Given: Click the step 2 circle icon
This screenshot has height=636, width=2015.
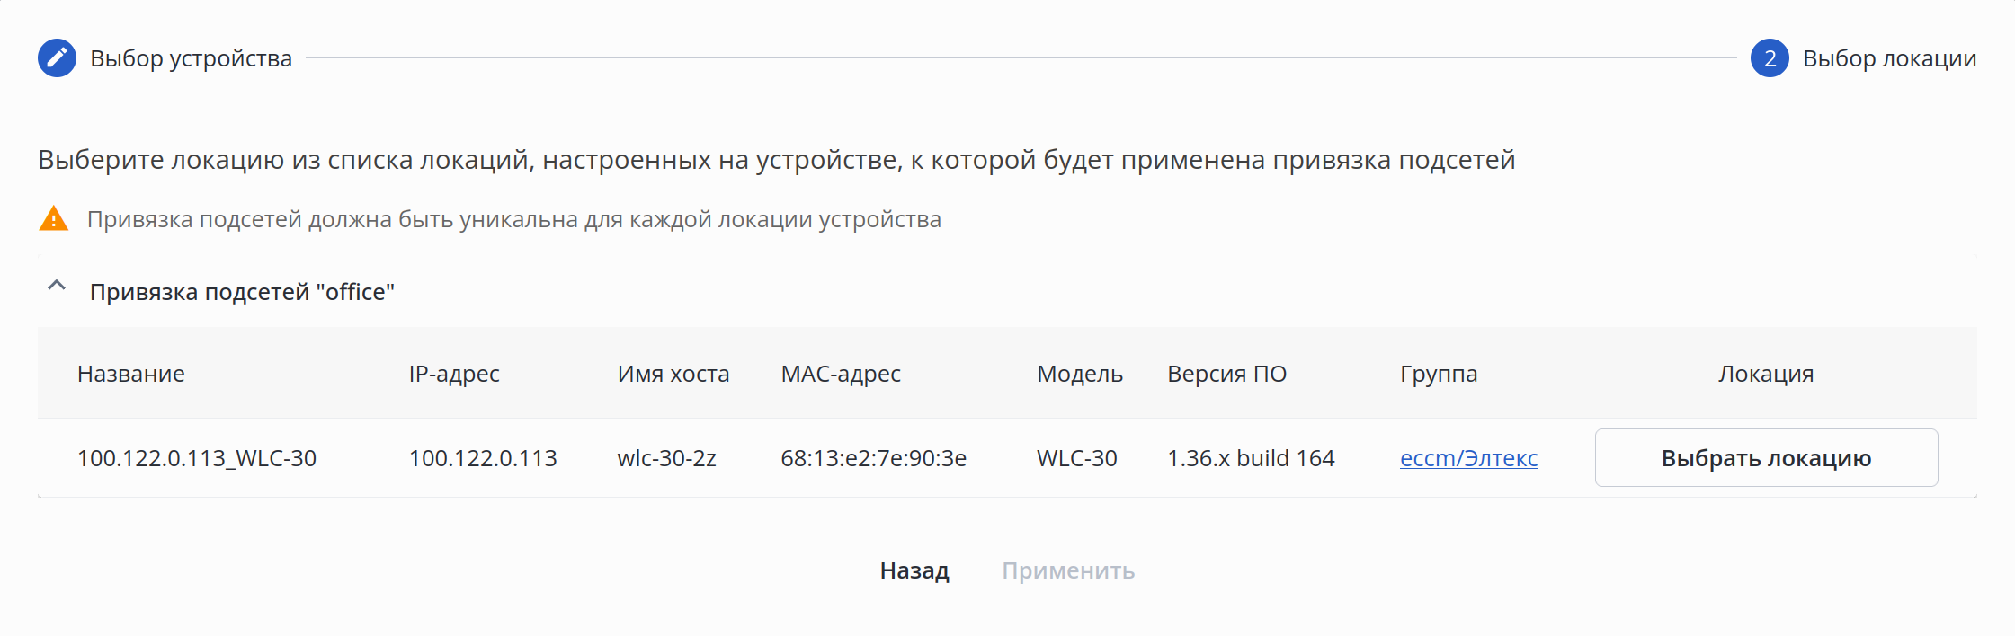Looking at the screenshot, I should tap(1769, 58).
